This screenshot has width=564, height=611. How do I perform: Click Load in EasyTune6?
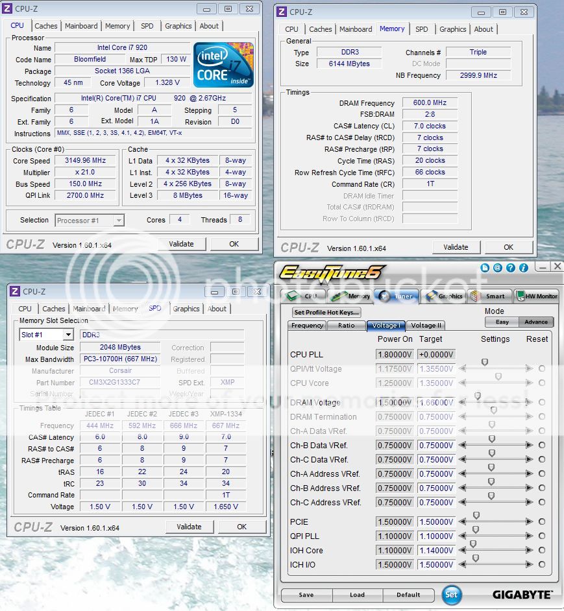tap(357, 595)
